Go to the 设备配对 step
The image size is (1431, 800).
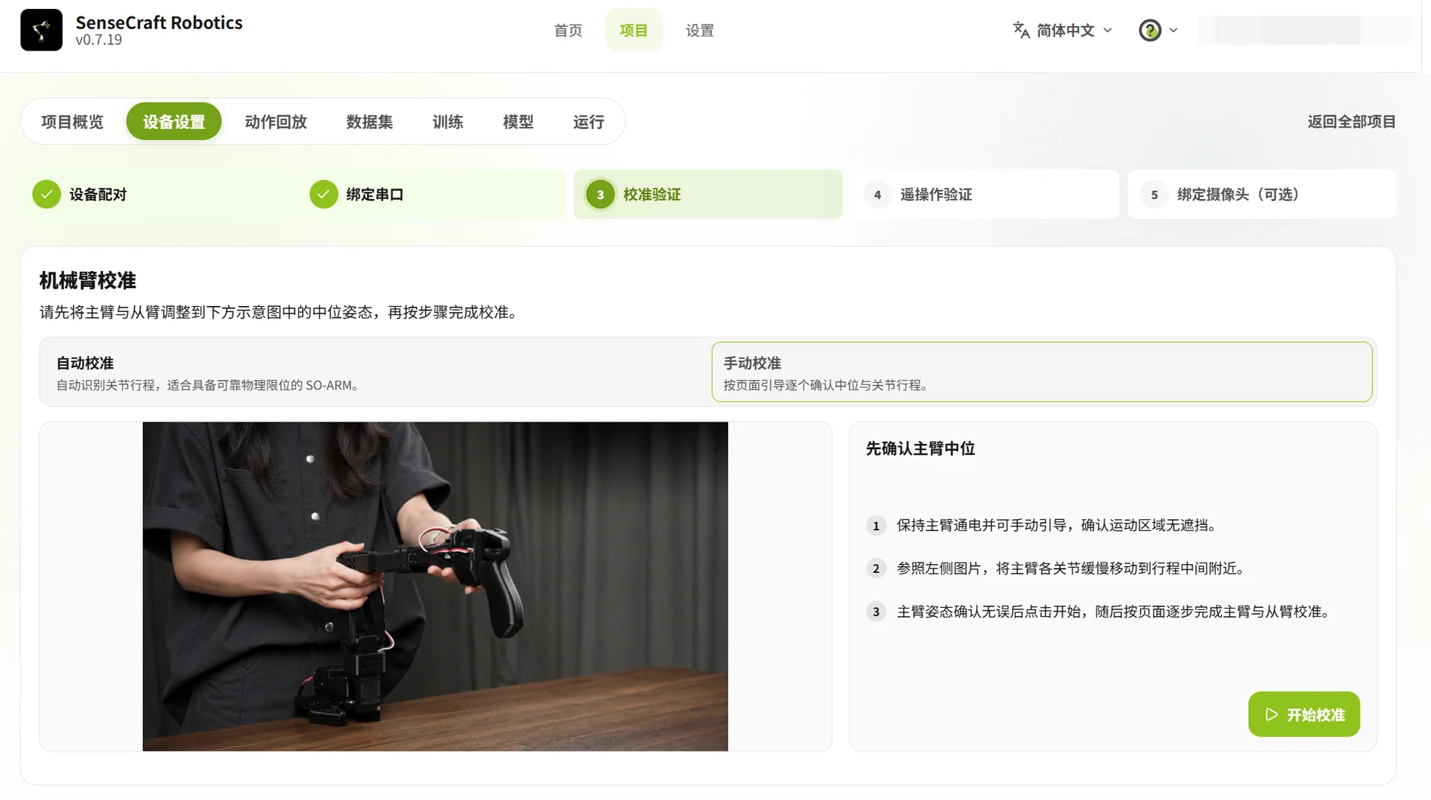(155, 194)
